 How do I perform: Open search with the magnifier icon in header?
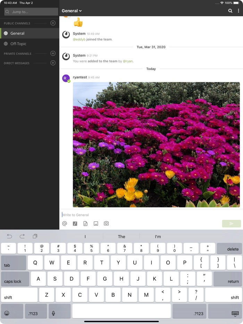pos(230,11)
